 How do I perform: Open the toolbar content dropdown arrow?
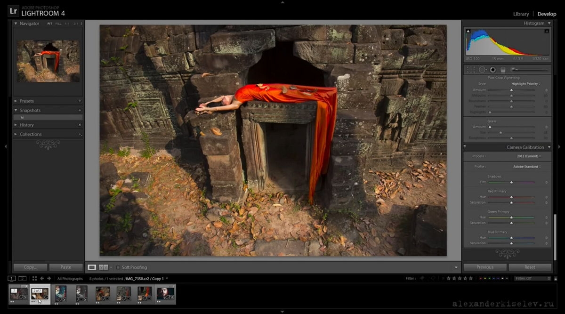pos(456,267)
